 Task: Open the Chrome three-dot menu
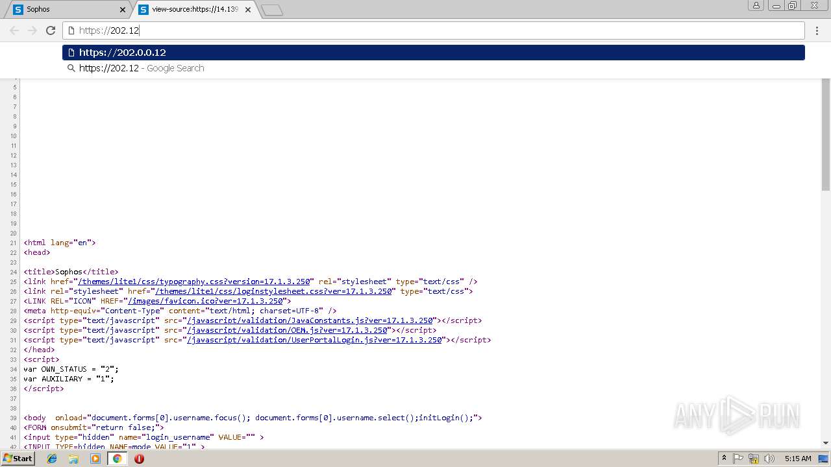pyautogui.click(x=817, y=30)
